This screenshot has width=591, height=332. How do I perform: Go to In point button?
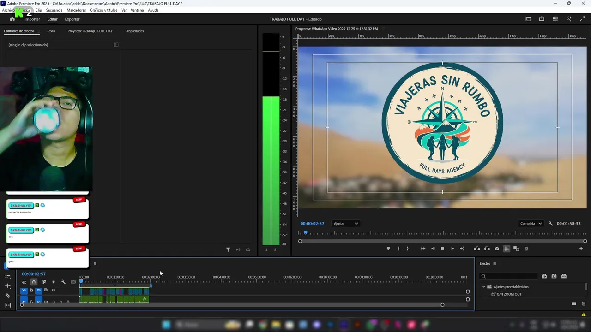423,249
